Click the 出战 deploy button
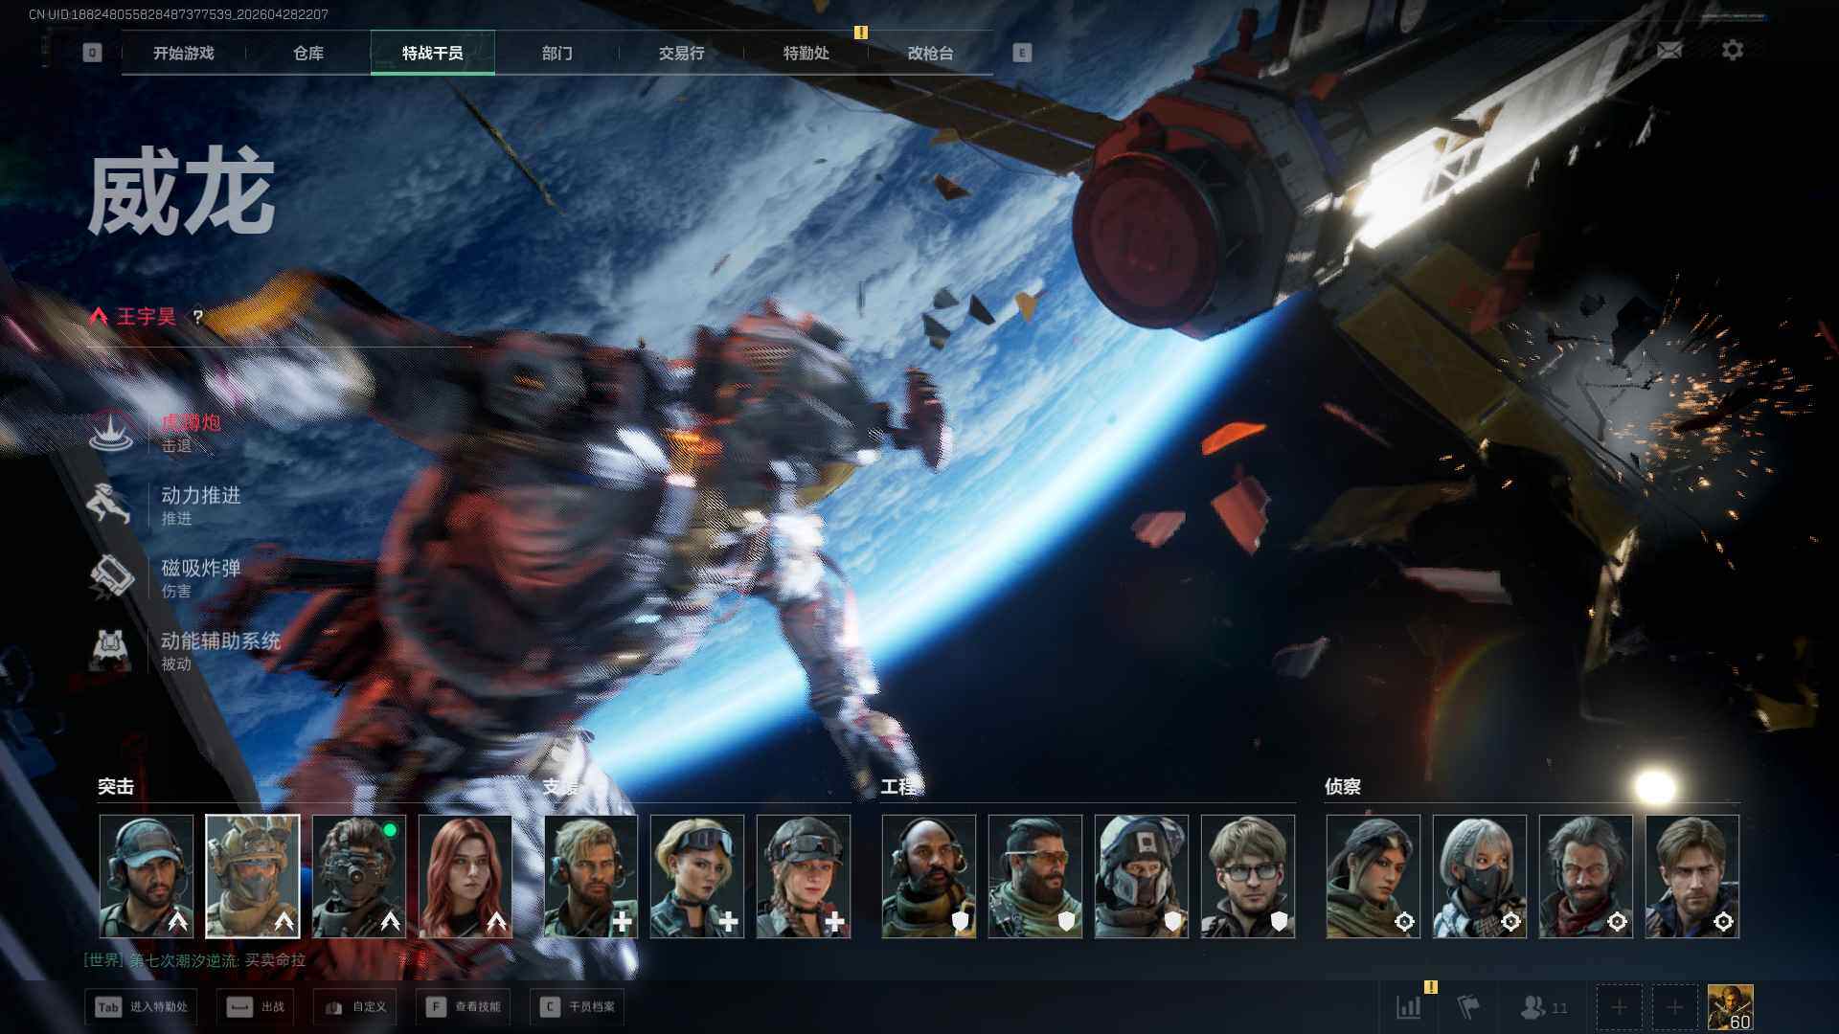 pos(256,1007)
